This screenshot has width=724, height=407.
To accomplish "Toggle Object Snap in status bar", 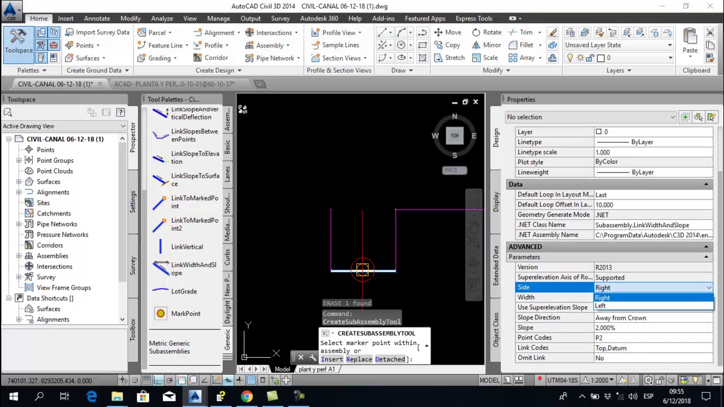I will [182, 380].
